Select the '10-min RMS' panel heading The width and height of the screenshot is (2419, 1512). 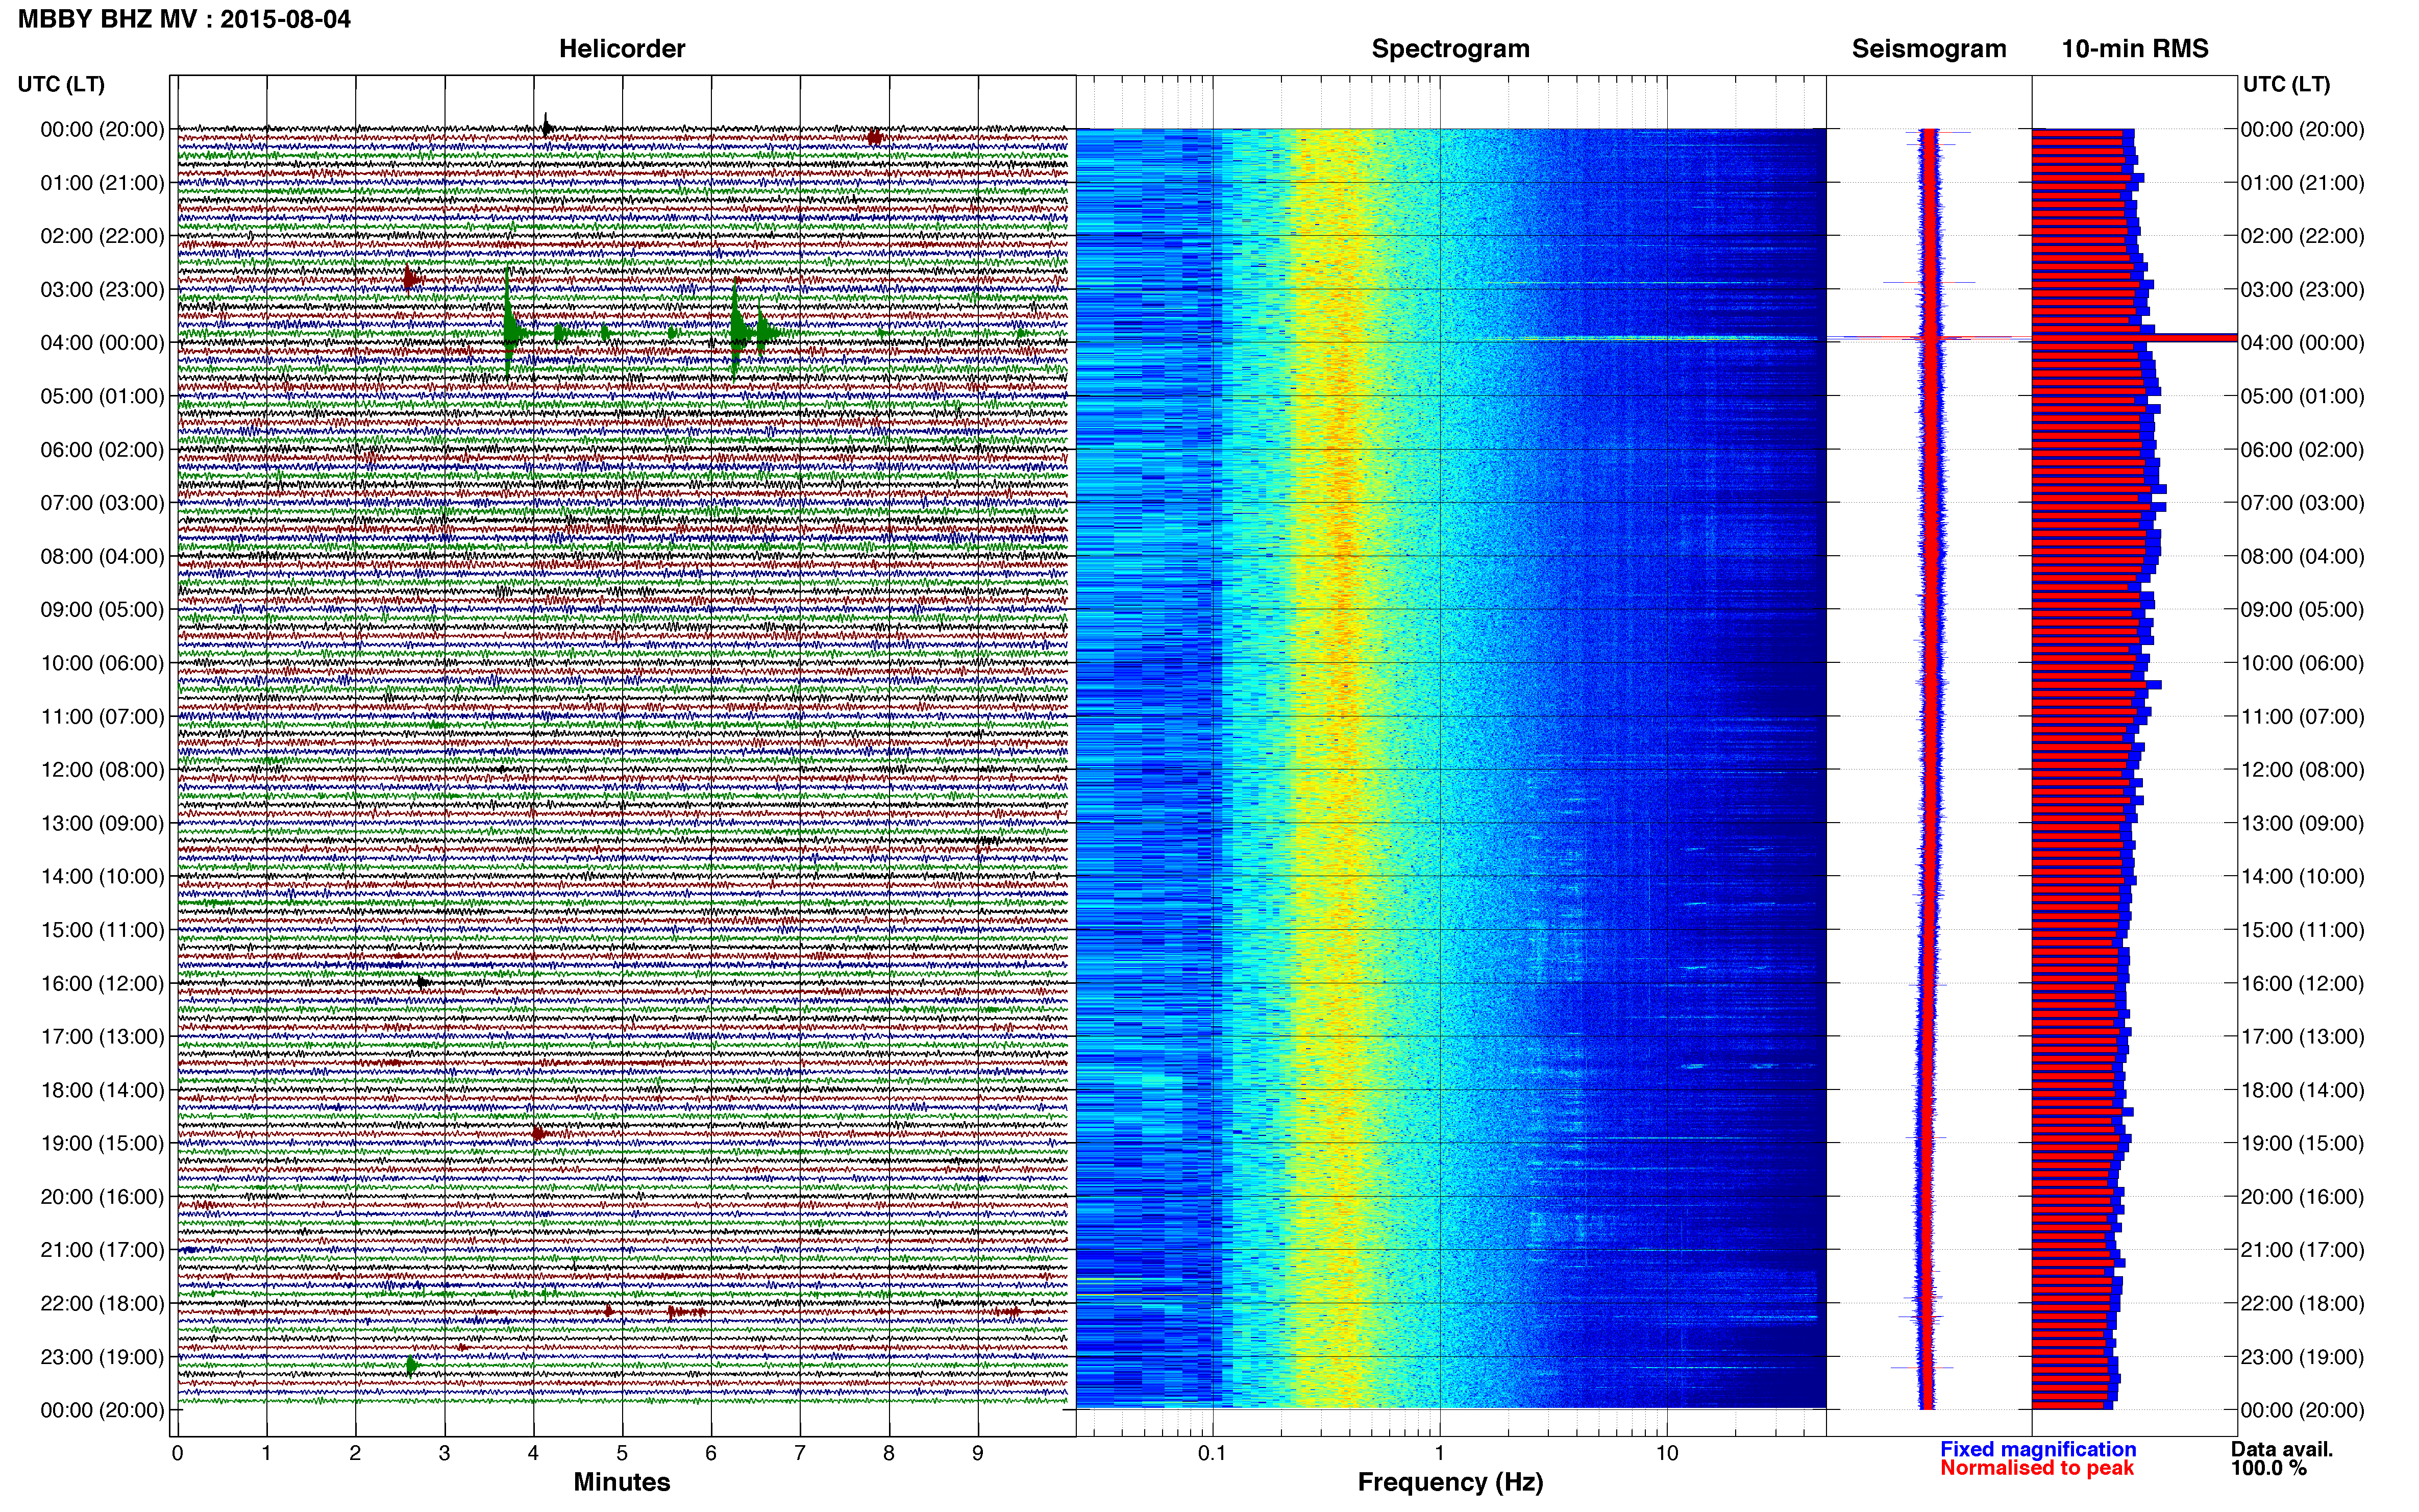[x=2135, y=49]
